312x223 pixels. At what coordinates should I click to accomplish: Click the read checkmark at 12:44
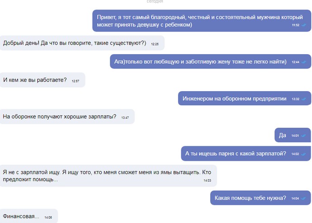304,62
